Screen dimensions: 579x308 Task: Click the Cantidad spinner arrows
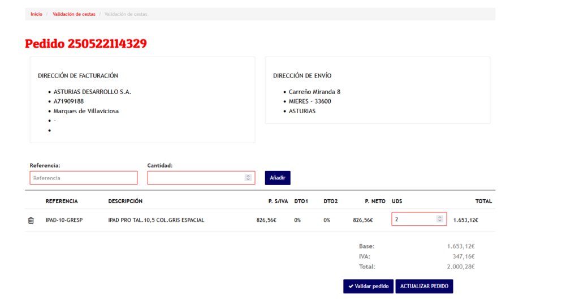248,178
